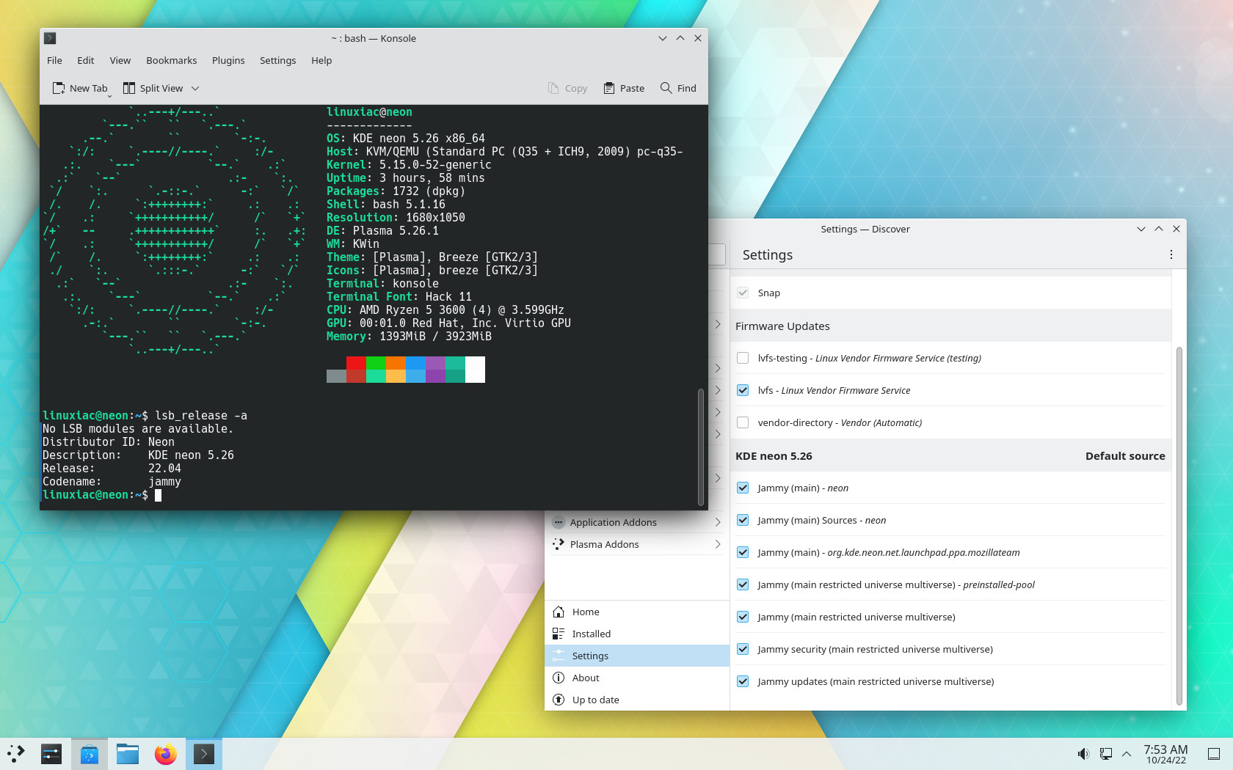
Task: Open the View menu in Konsole
Action: 120,60
